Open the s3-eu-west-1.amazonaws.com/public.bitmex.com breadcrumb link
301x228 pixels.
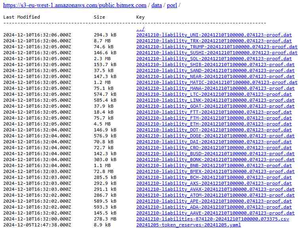[75, 5]
